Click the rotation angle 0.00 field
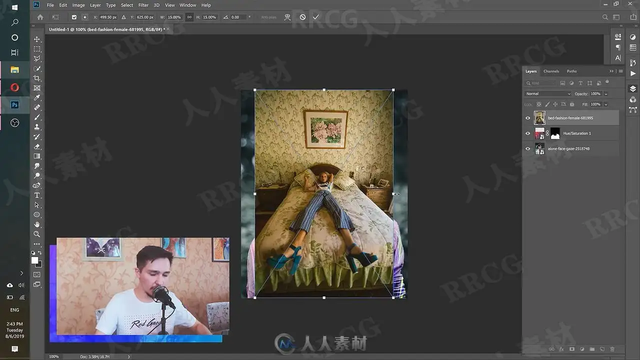This screenshot has width=640, height=360. pyautogui.click(x=237, y=17)
